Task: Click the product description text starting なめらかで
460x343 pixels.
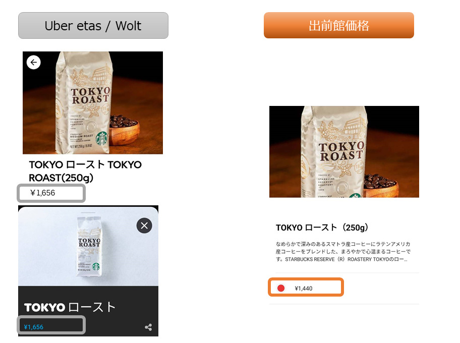Action: 342,252
